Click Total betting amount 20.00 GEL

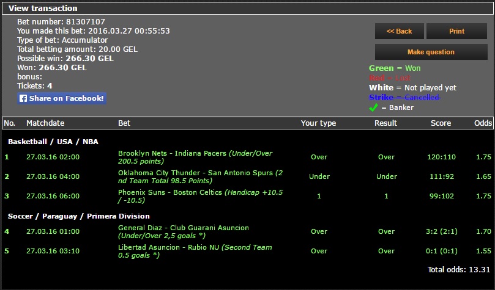(x=77, y=49)
